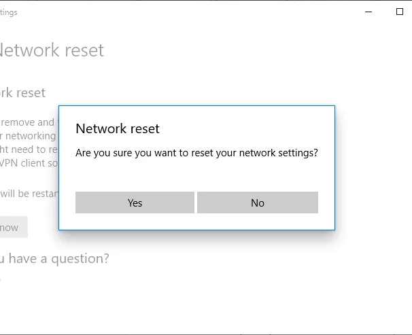Cancel the reset by pressing No

[257, 202]
